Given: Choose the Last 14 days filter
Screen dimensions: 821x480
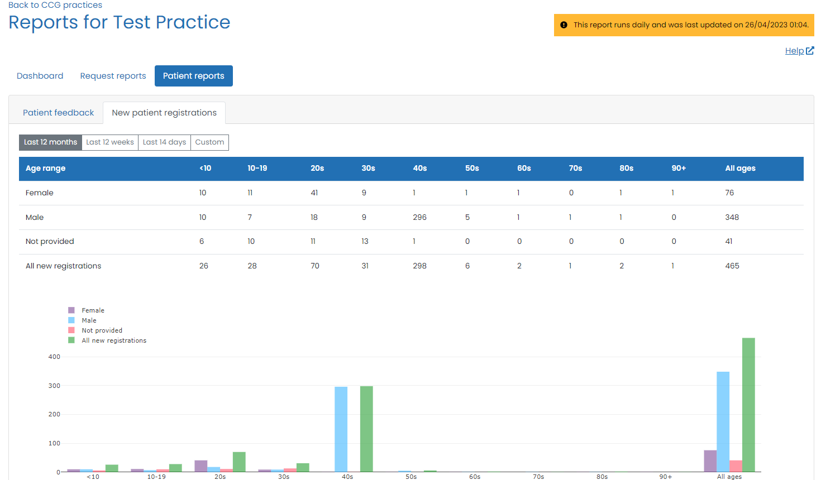Looking at the screenshot, I should click(164, 142).
